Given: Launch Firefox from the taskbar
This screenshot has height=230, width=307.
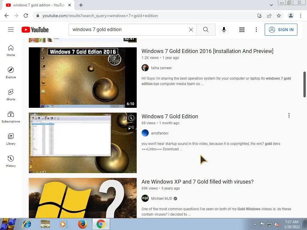Looking at the screenshot, I should [x=82, y=224].
